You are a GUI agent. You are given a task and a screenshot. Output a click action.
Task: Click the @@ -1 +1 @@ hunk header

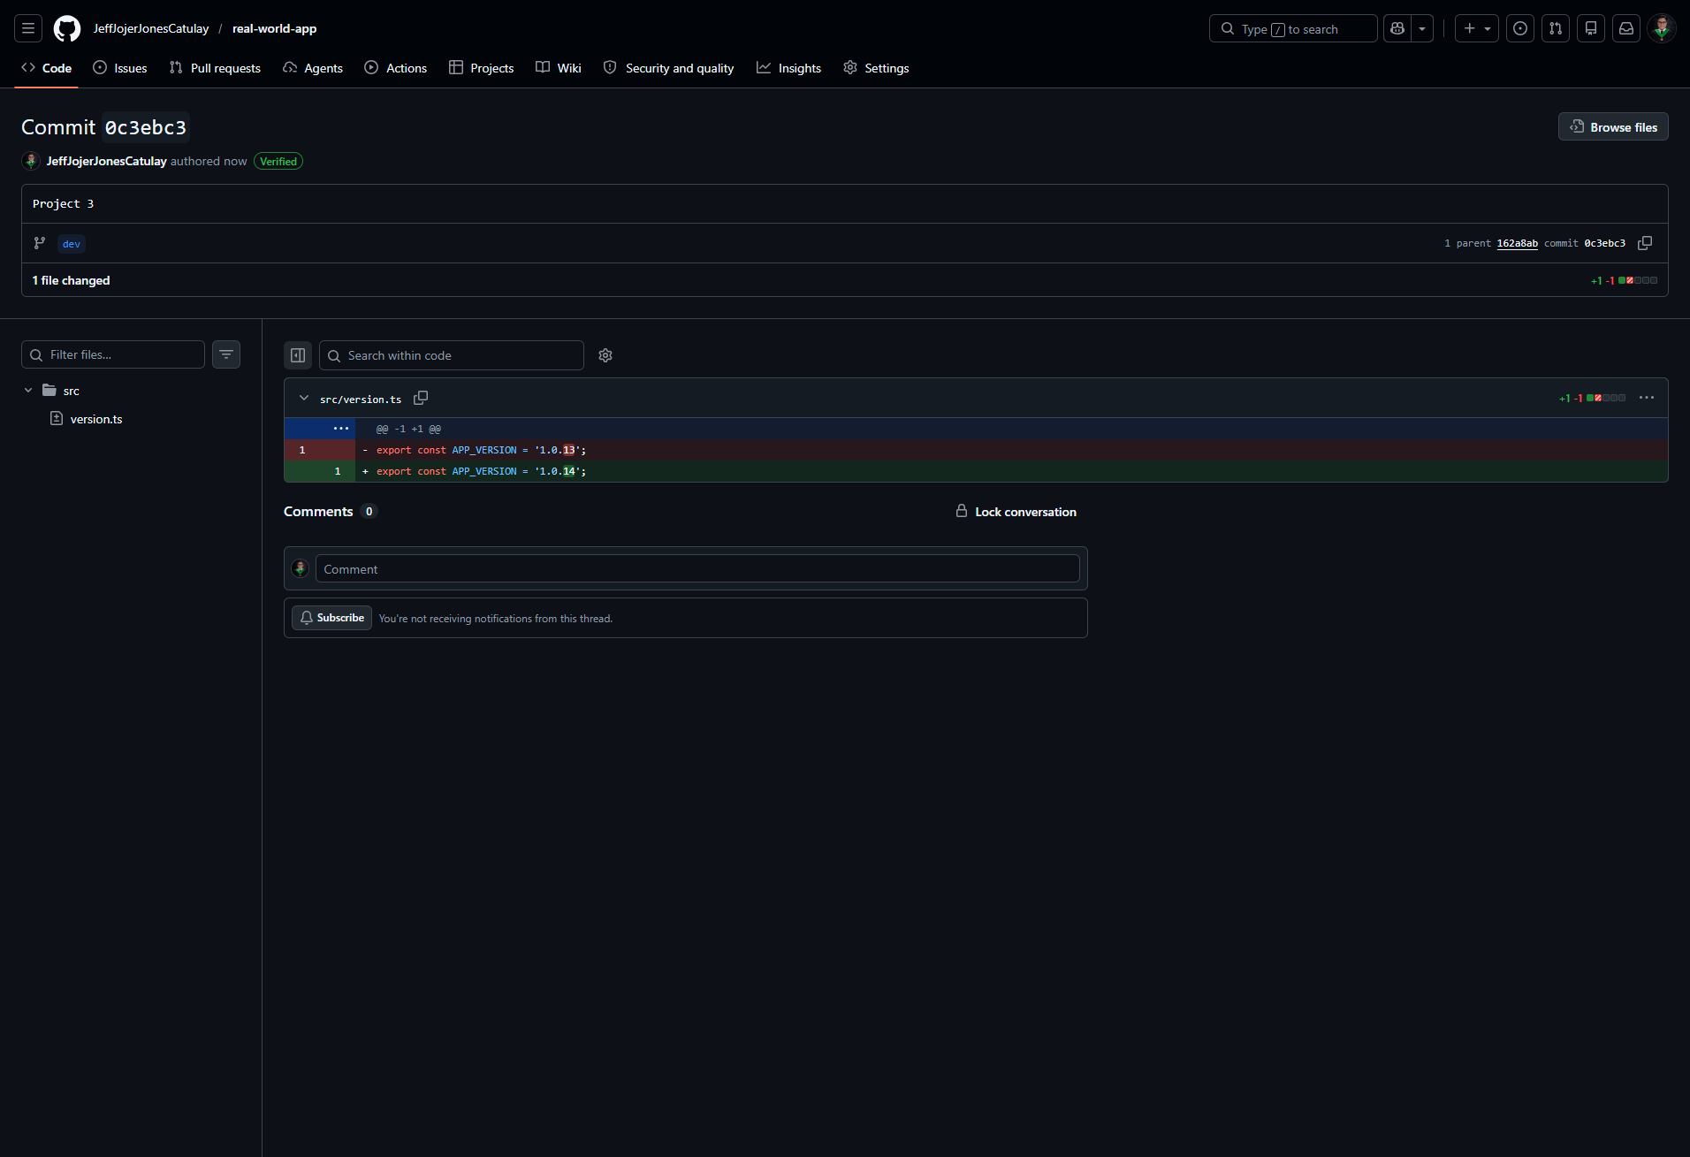coord(408,429)
